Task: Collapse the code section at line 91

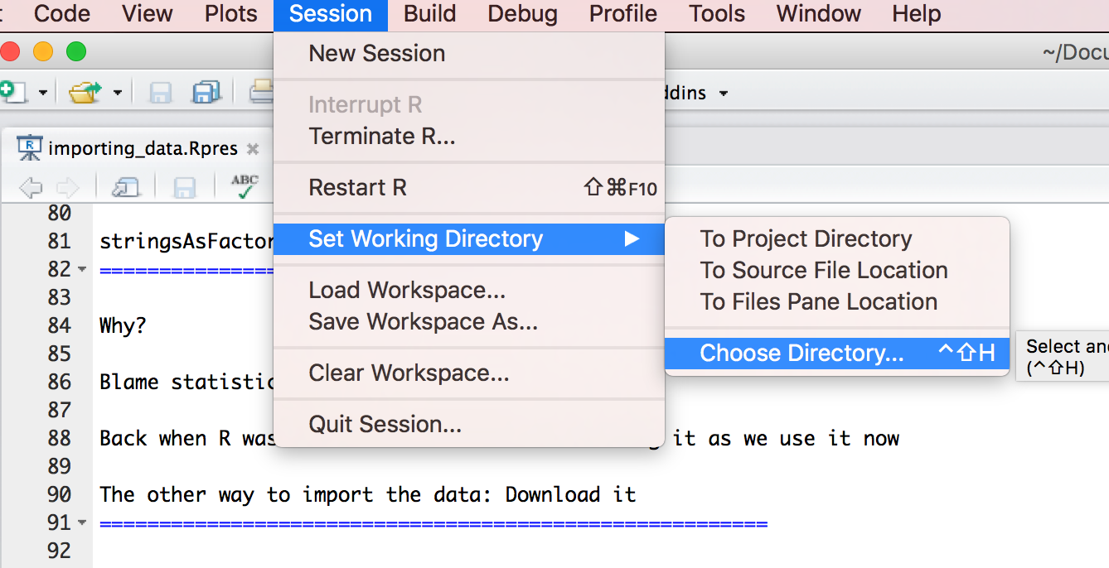Action: tap(81, 523)
